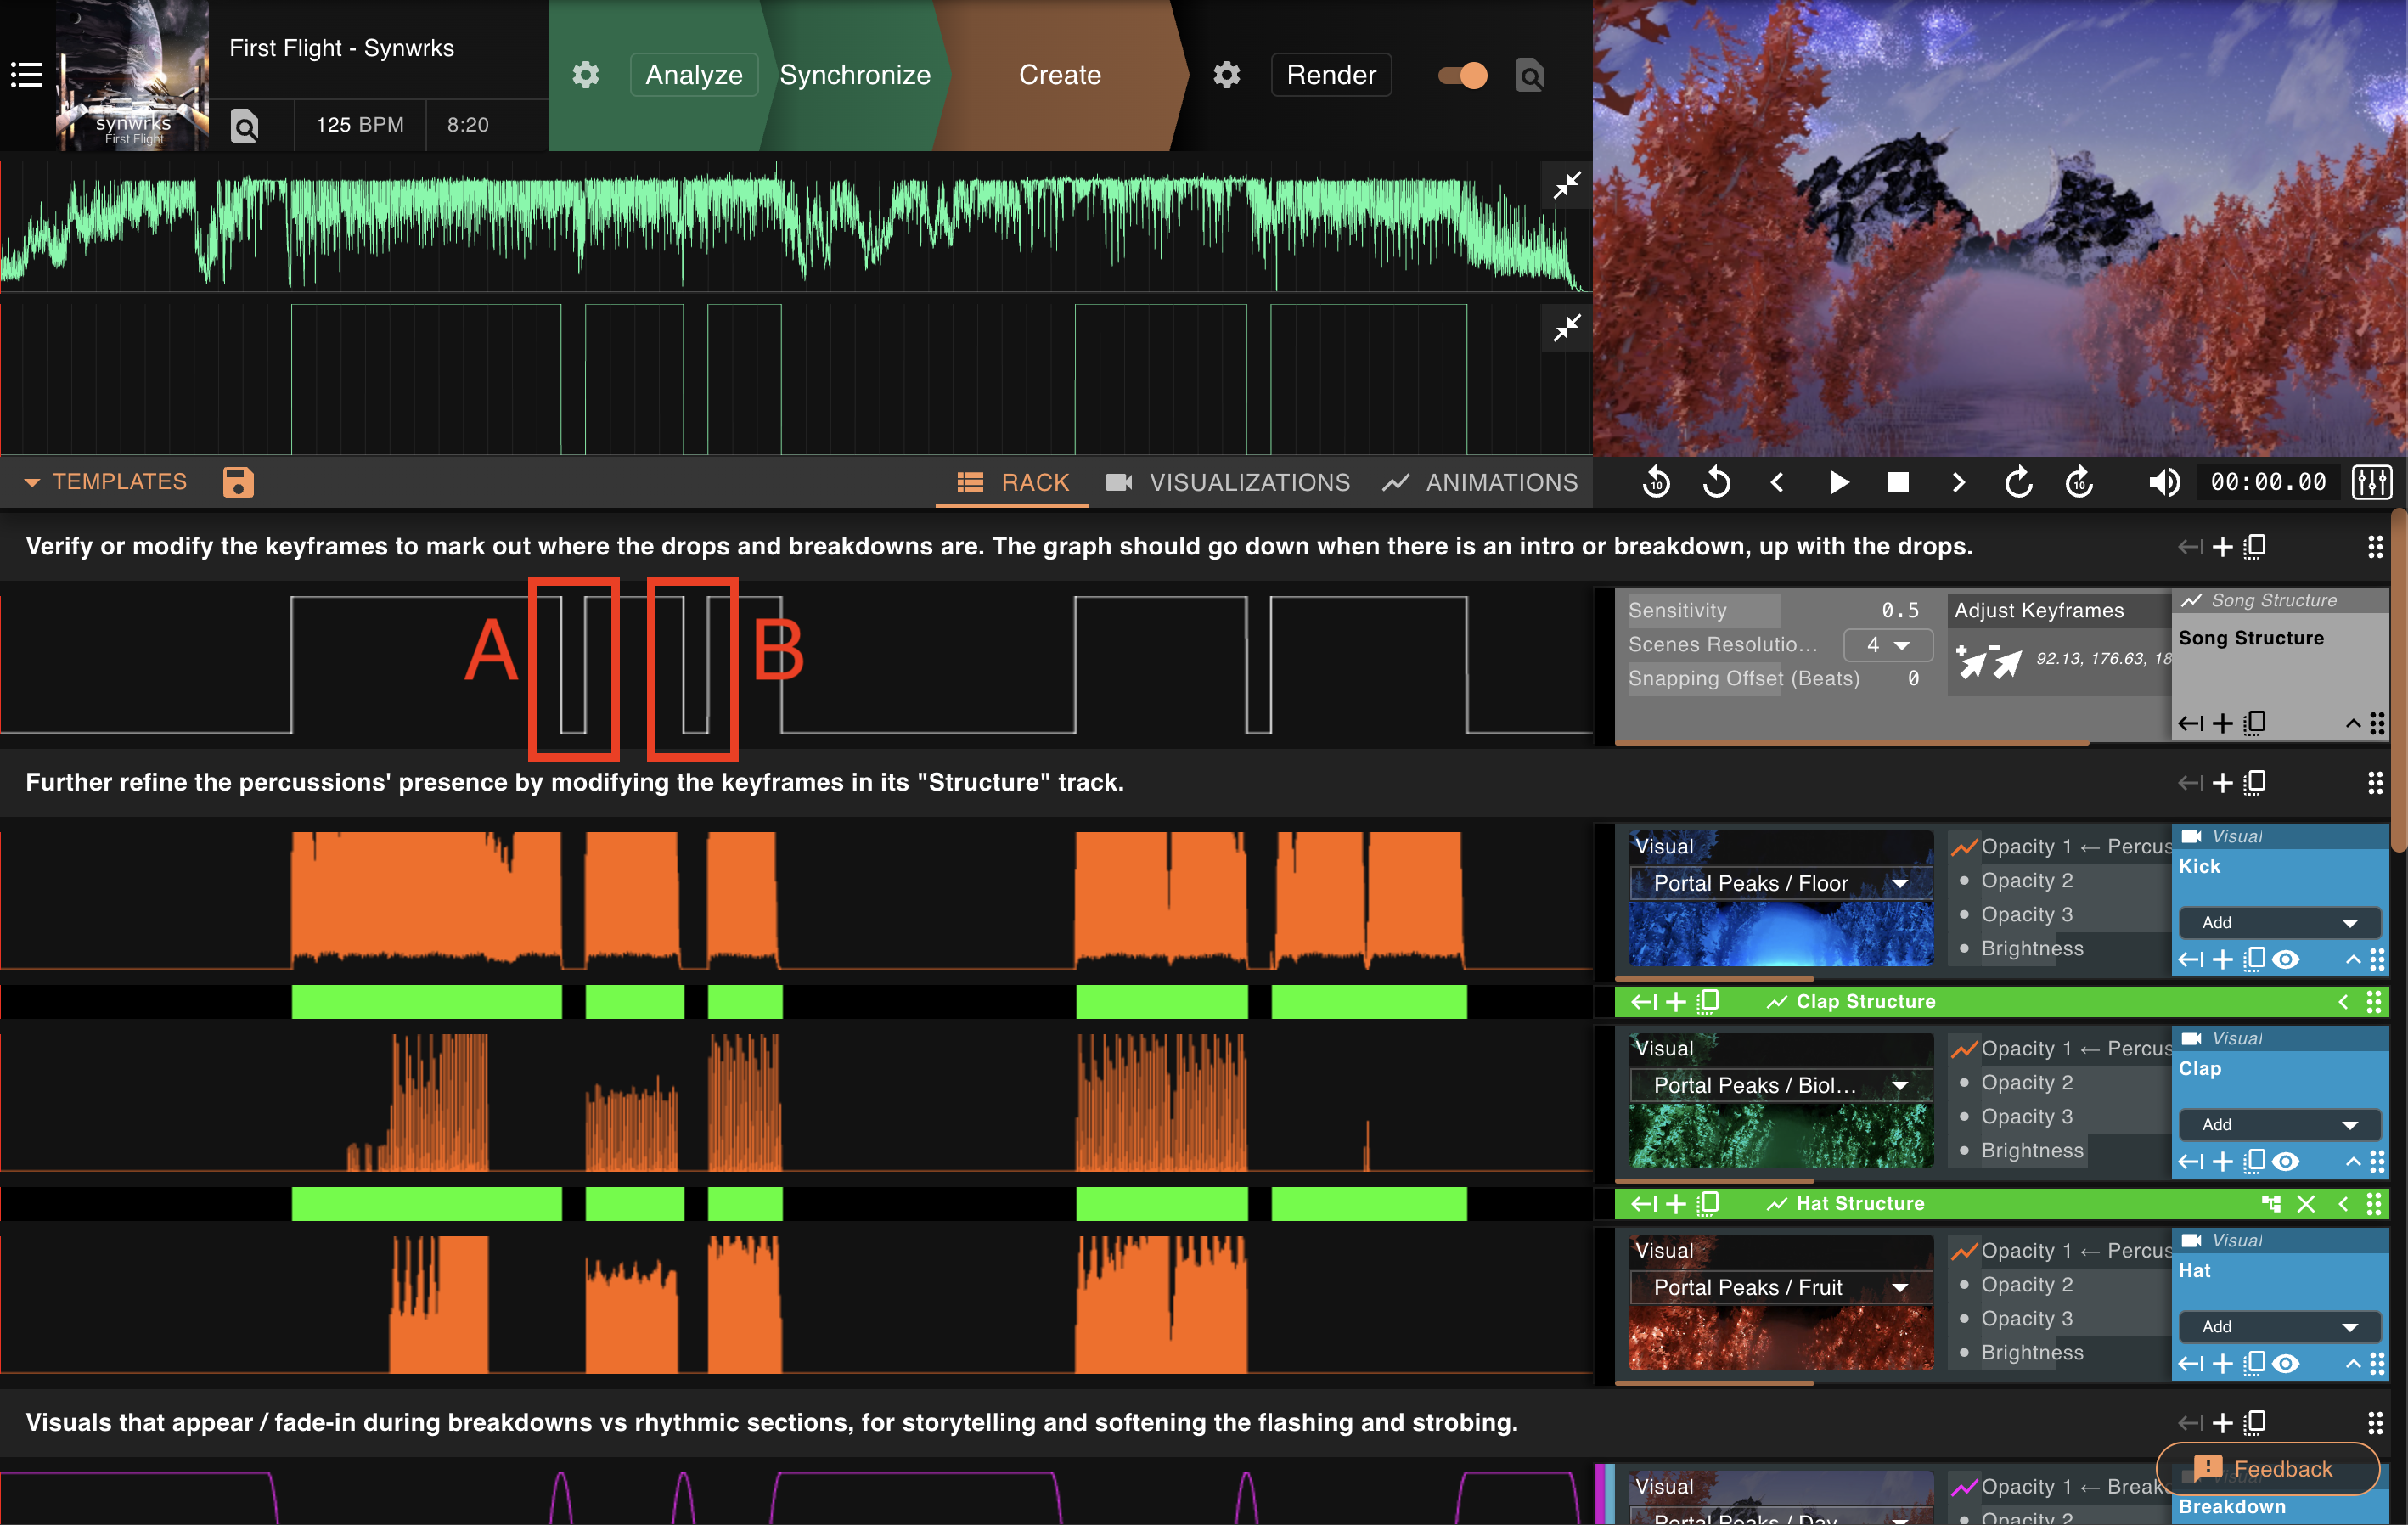Viewport: 2408px width, 1525px height.
Task: Open the Scenes Resolution dropdown
Action: point(1887,645)
